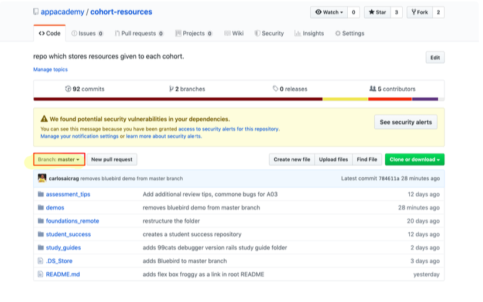Click the carlosaicrag author name

[64, 179]
